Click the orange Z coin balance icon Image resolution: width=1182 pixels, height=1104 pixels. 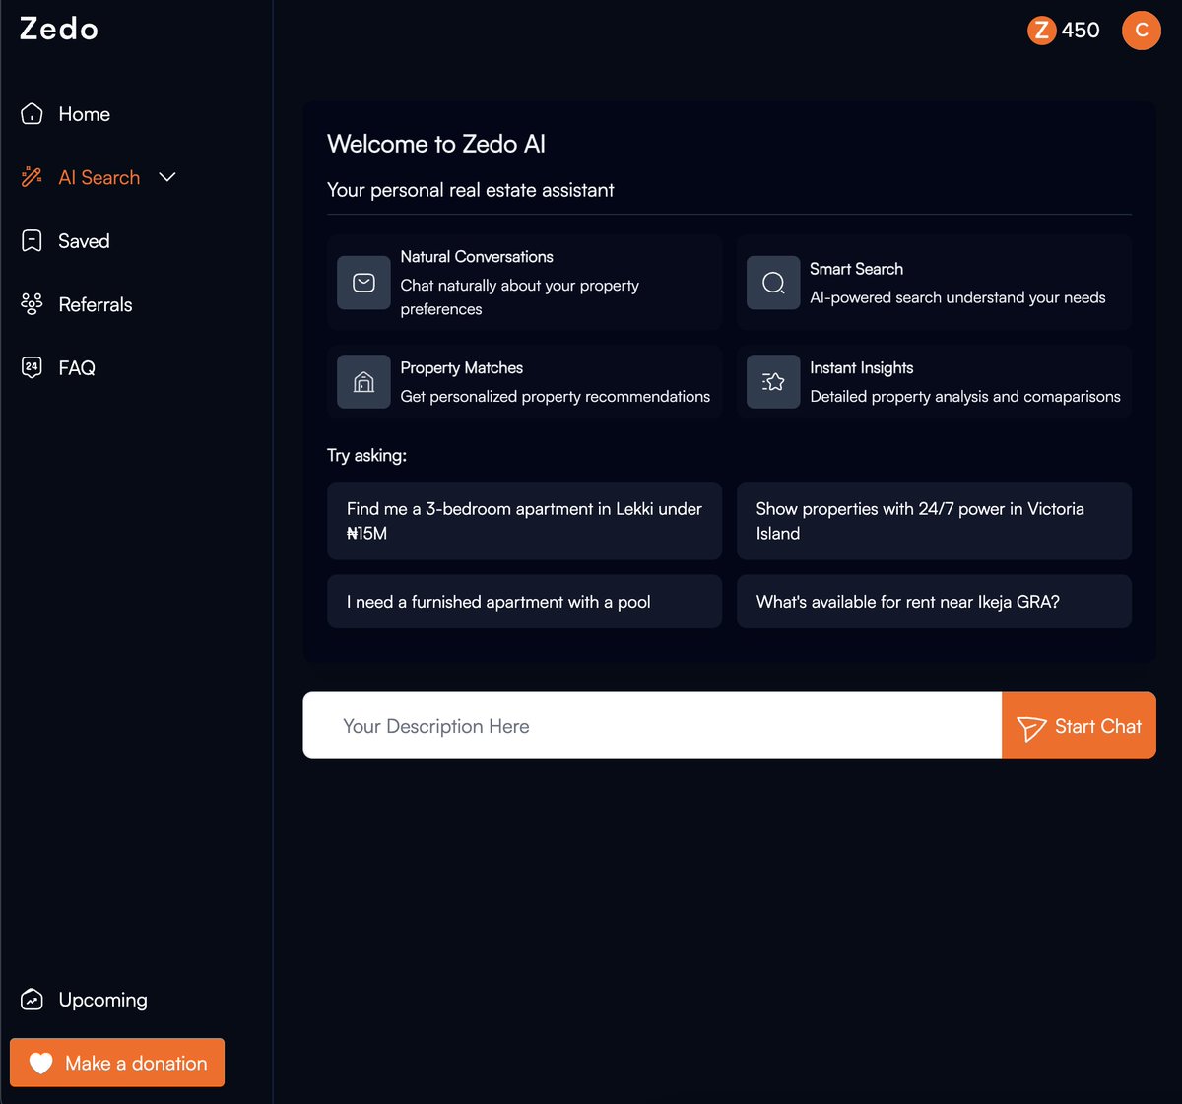1041,31
